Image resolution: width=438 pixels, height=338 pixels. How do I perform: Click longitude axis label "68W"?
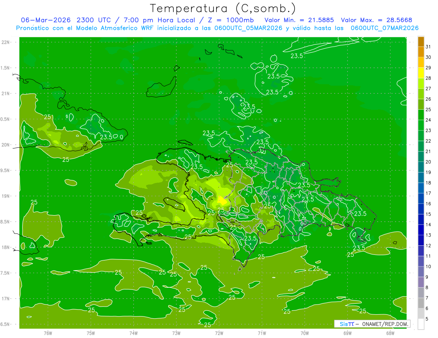click(x=390, y=333)
